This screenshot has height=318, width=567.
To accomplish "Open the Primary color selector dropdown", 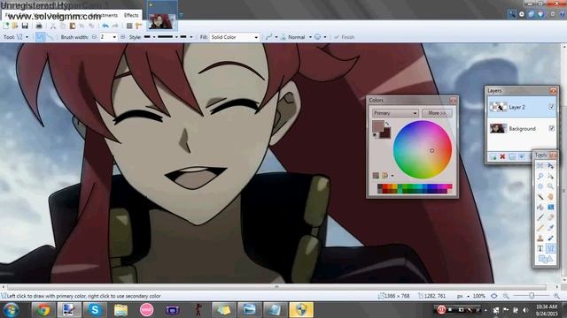I will pos(395,113).
